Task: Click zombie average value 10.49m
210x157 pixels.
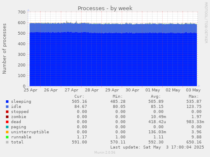Action: (x=158, y=117)
